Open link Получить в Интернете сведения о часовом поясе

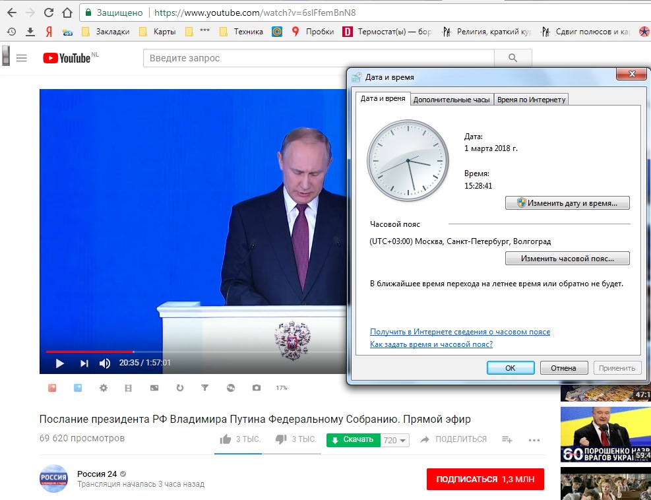[460, 332]
